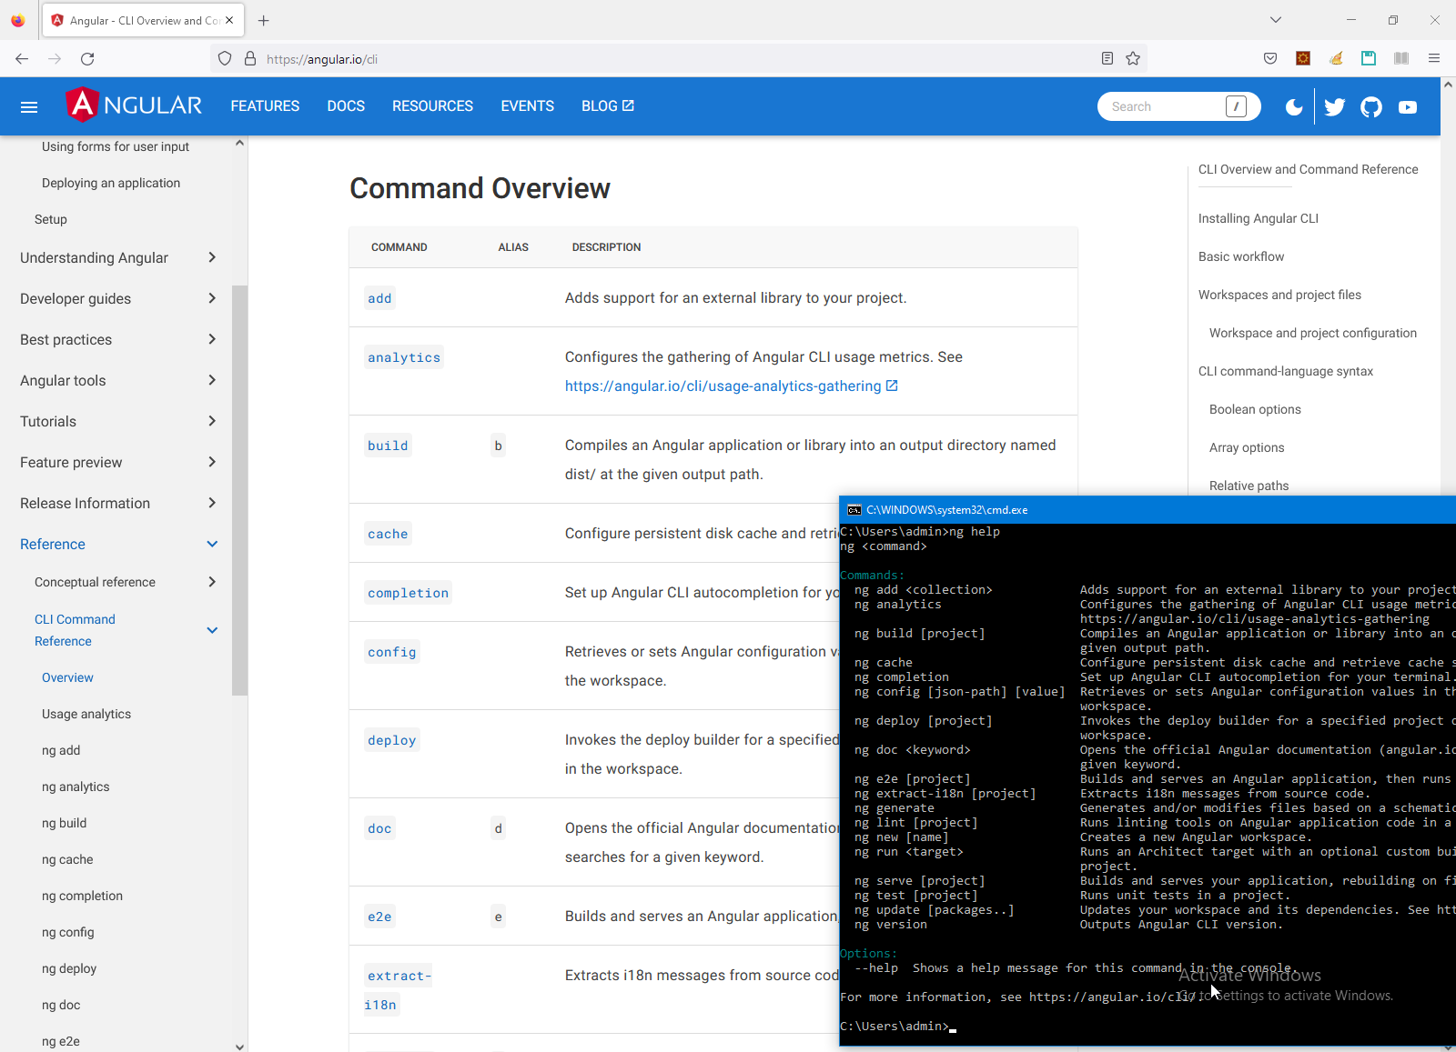Image resolution: width=1456 pixels, height=1052 pixels.
Task: Go back to the previous browser page
Action: click(22, 59)
